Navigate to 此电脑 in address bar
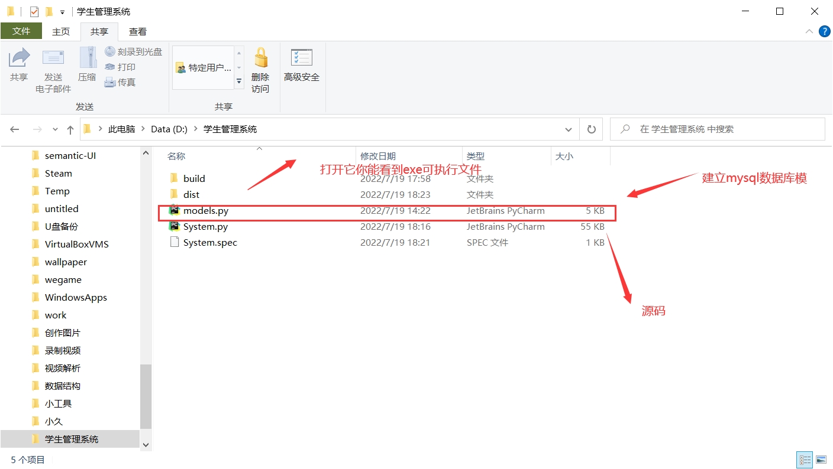833x469 pixels. [121, 129]
